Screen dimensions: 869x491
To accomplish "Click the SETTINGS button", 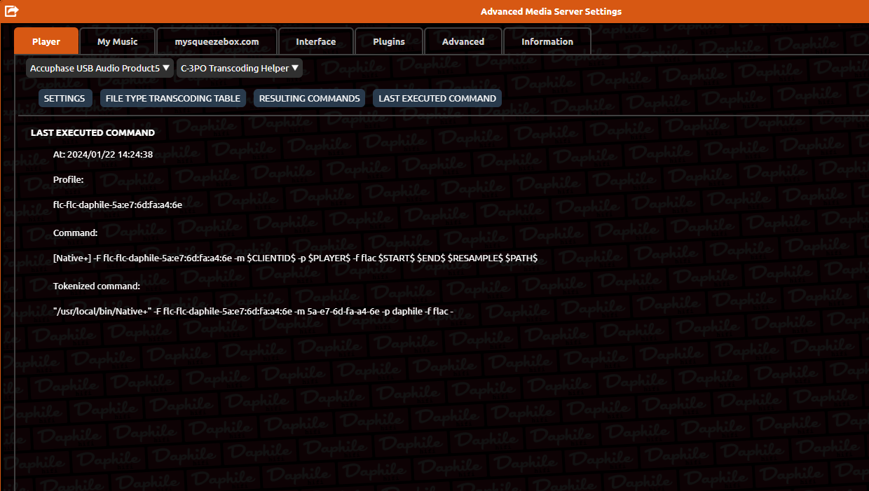I will pyautogui.click(x=64, y=98).
